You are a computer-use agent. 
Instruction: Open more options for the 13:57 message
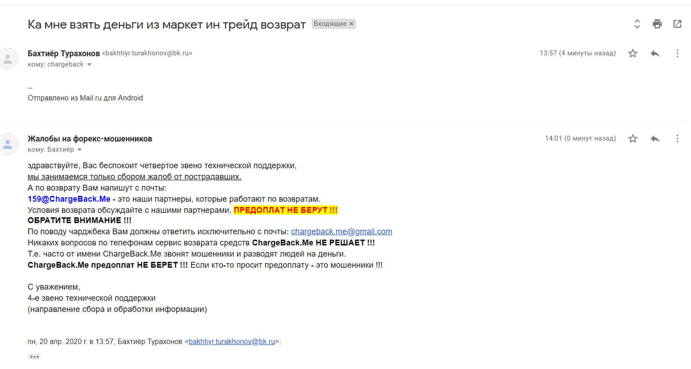tap(677, 54)
